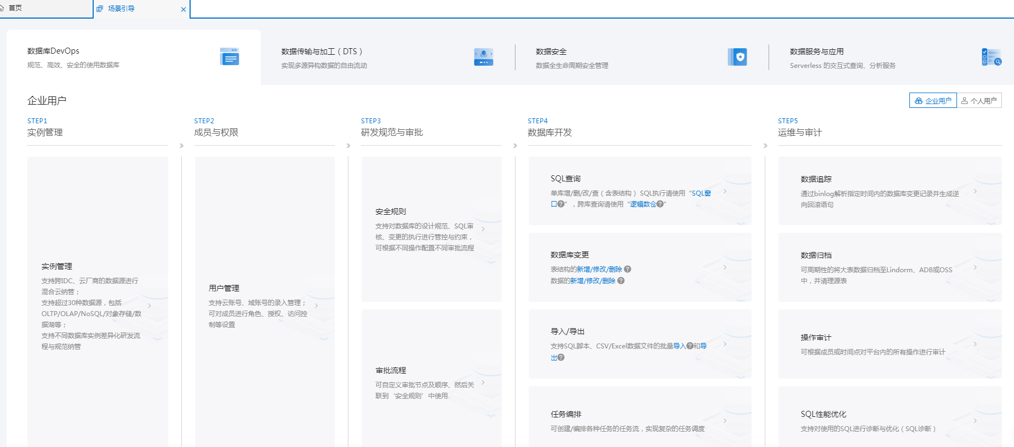Open the 数据安全 section tab

coord(641,58)
